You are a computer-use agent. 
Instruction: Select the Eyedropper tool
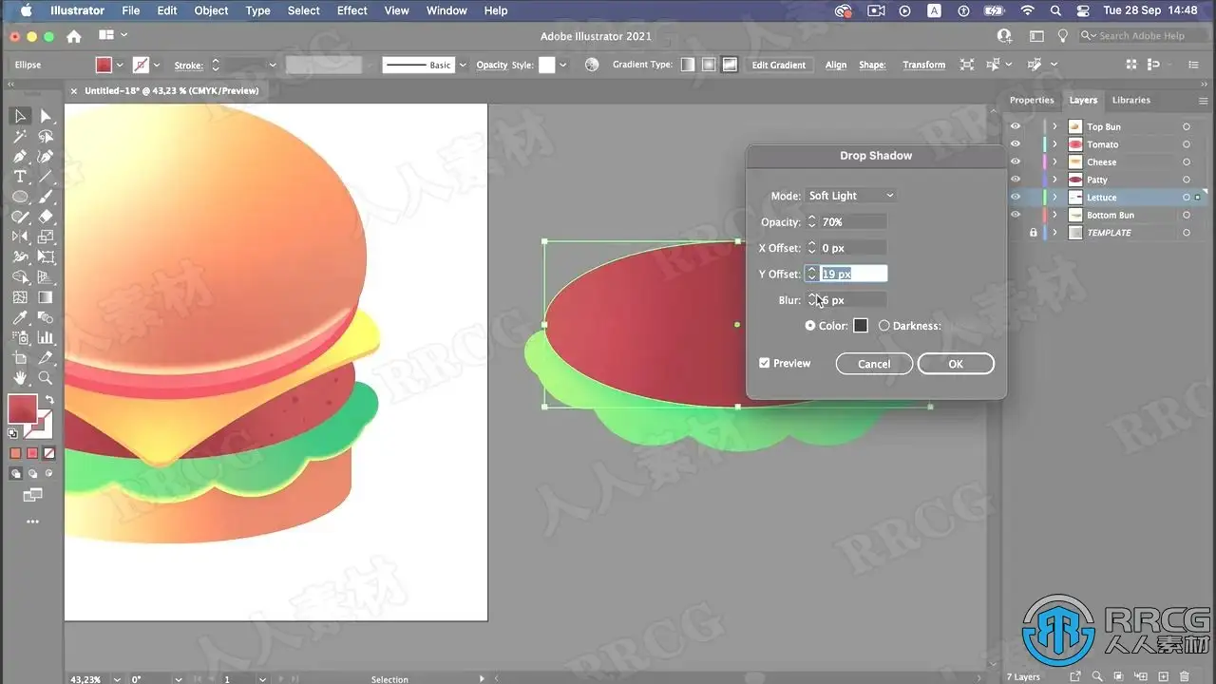(x=20, y=317)
